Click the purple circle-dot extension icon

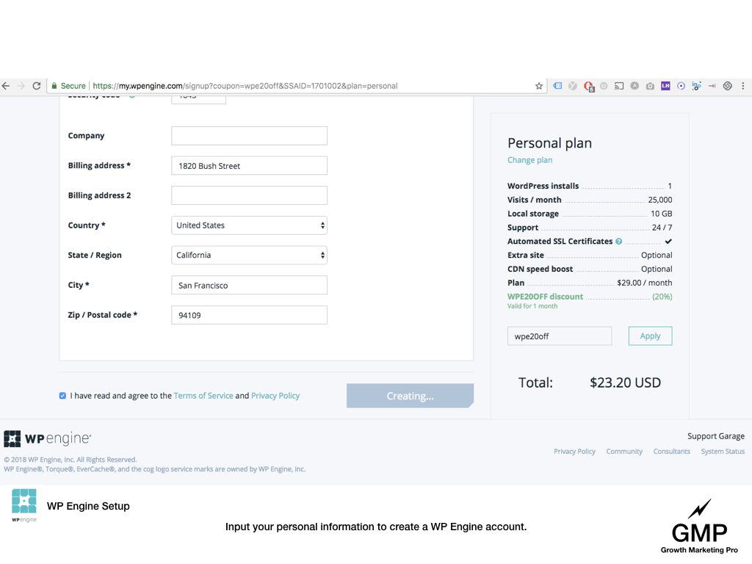coord(681,86)
